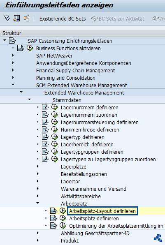165x245 pixels.
Task: Select Lagernummersteuerung definieren text
Action: click(x=100, y=122)
